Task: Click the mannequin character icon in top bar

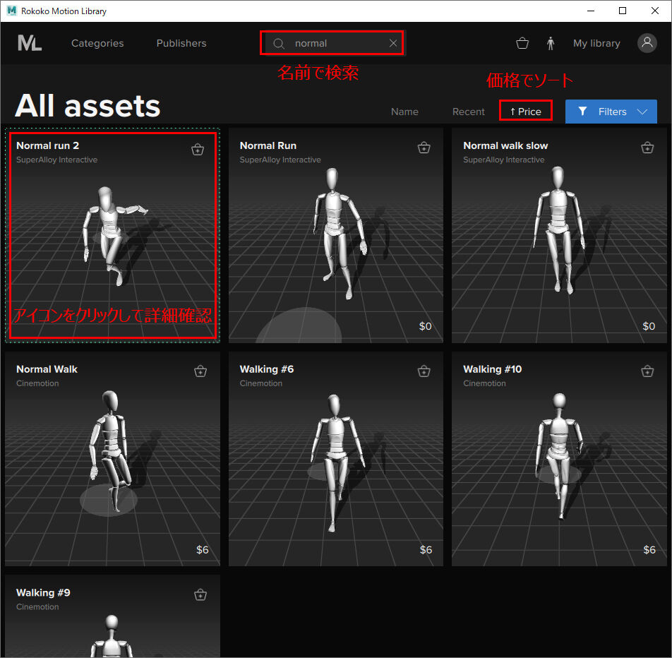Action: [x=551, y=42]
